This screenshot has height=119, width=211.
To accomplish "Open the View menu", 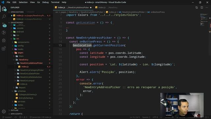I will 32,2.
